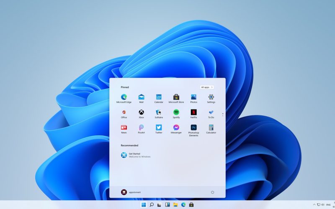Open Spotify from pinned apps
This screenshot has width=335, height=209.
point(176,114)
